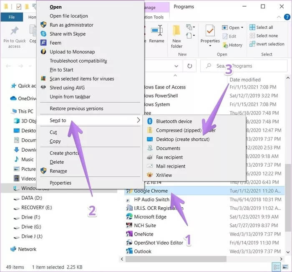292x272 pixels.
Task: Expand the Send to submenu arrow
Action: 138,120
